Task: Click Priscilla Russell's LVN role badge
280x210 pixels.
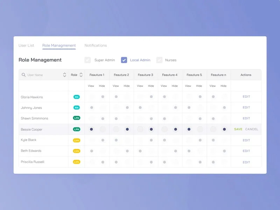Action: point(76,162)
